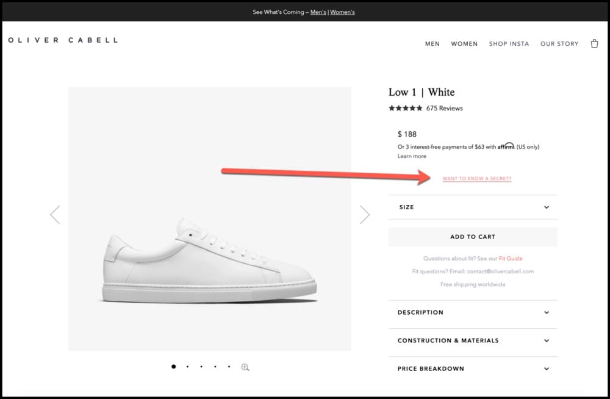Click the next image arrow
The width and height of the screenshot is (610, 399).
(x=365, y=215)
